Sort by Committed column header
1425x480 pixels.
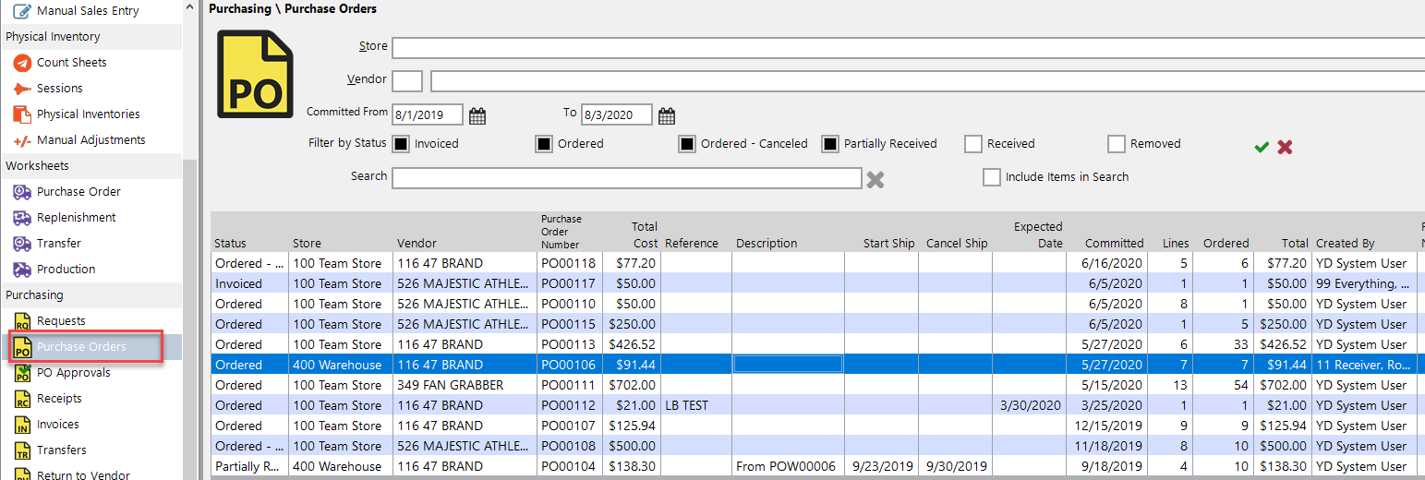(x=1114, y=244)
